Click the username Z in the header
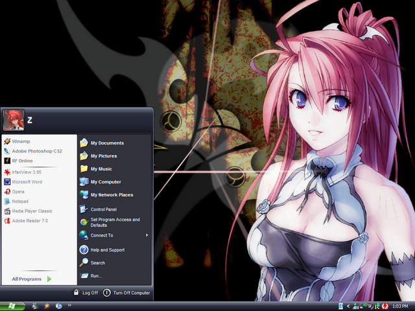This screenshot has height=311, width=415. click(x=30, y=121)
